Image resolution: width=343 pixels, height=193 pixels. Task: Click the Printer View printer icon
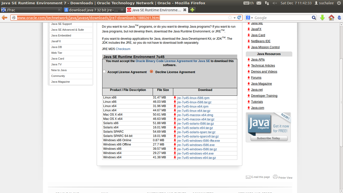click(275, 177)
